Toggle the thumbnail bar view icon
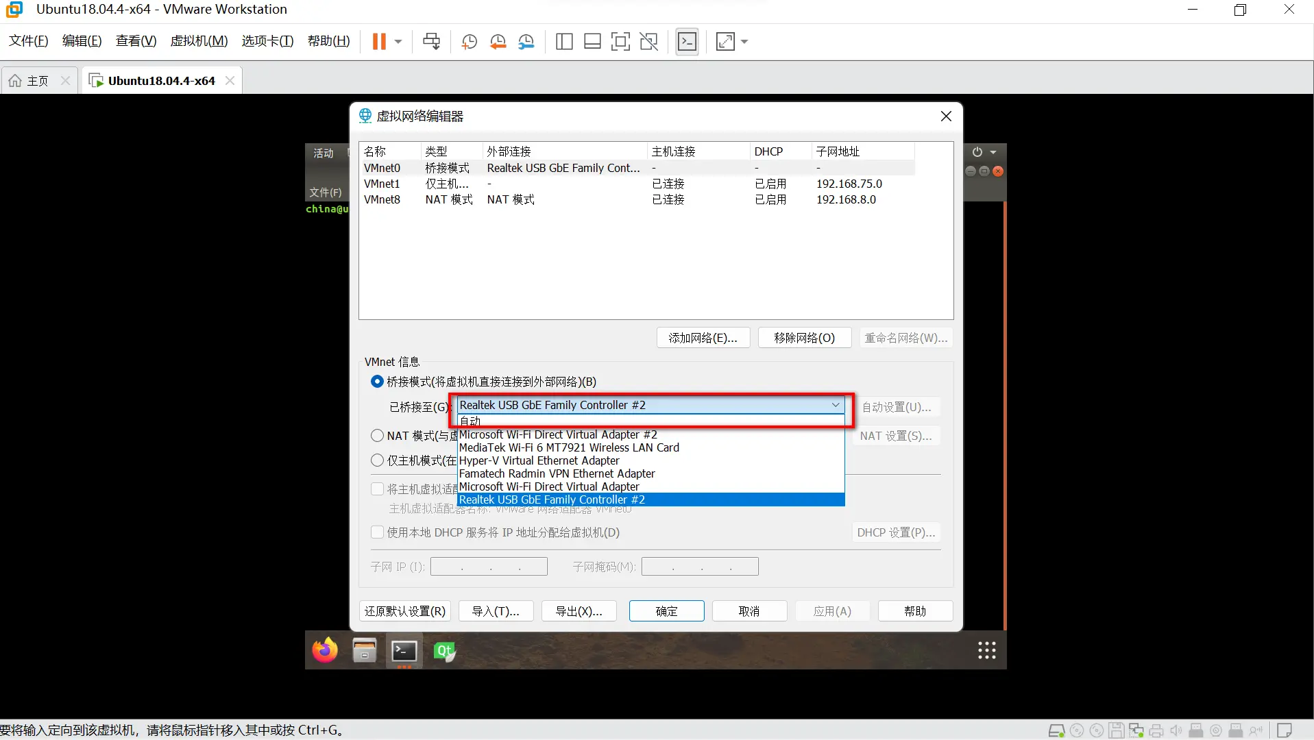The image size is (1314, 740). point(592,42)
